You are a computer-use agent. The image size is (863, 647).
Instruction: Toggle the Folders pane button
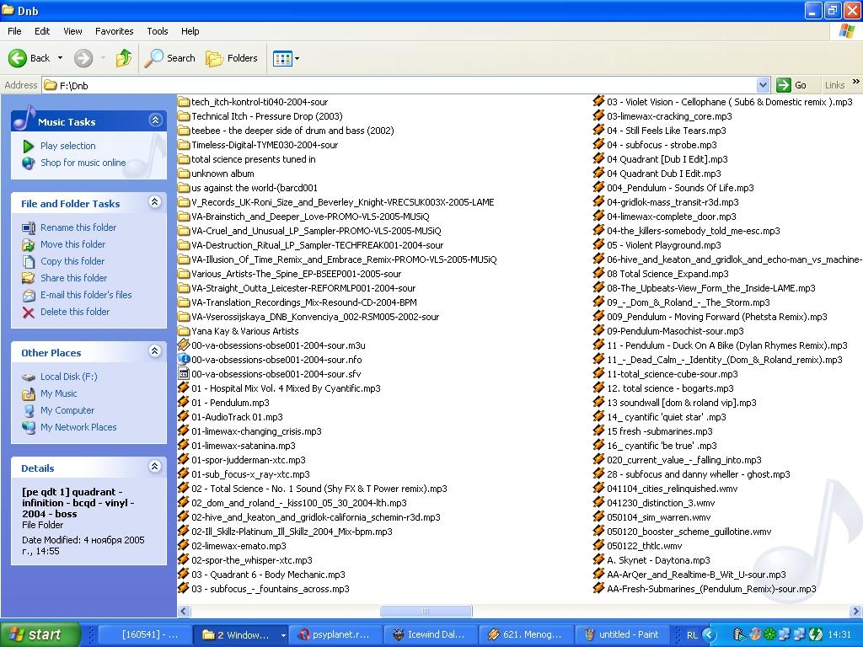pyautogui.click(x=232, y=58)
